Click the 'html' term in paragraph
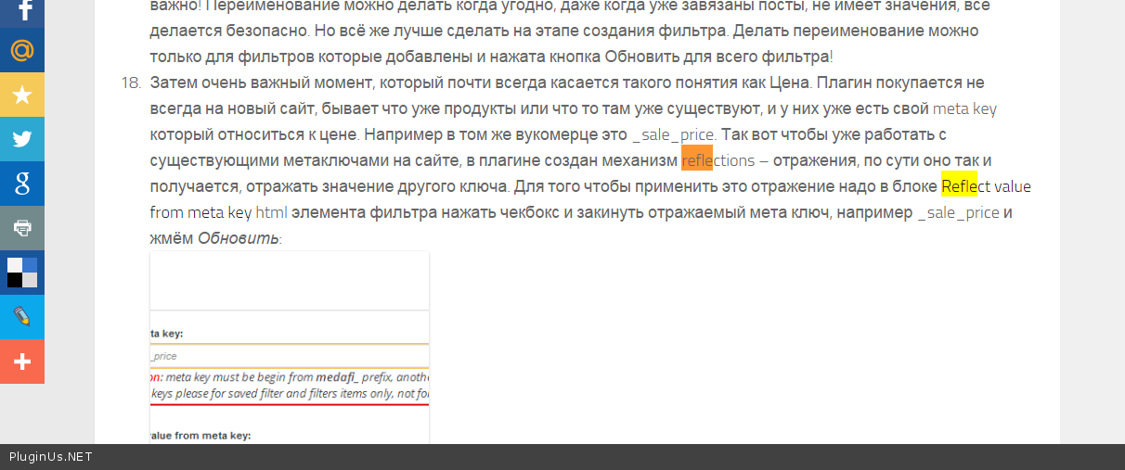The height and width of the screenshot is (470, 1125). (271, 212)
